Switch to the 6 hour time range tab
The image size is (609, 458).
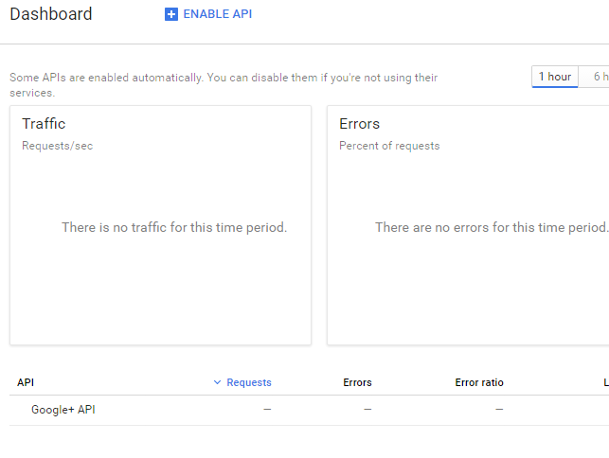(600, 77)
